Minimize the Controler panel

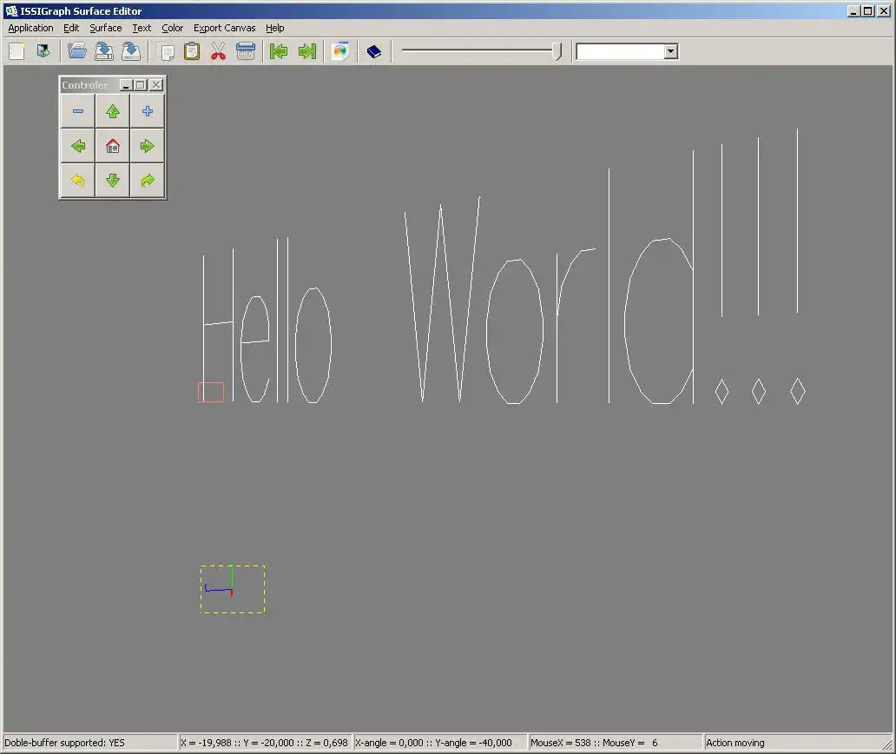tap(126, 85)
